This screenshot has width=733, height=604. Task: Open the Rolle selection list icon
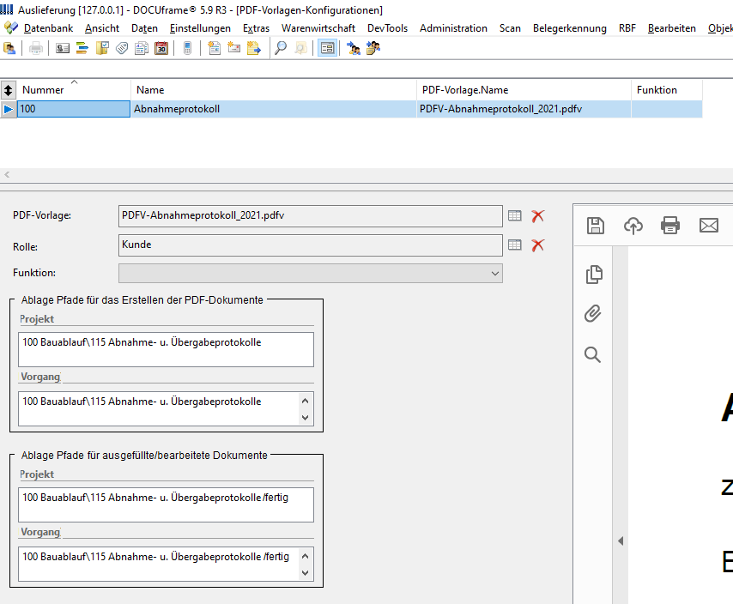pyautogui.click(x=515, y=245)
